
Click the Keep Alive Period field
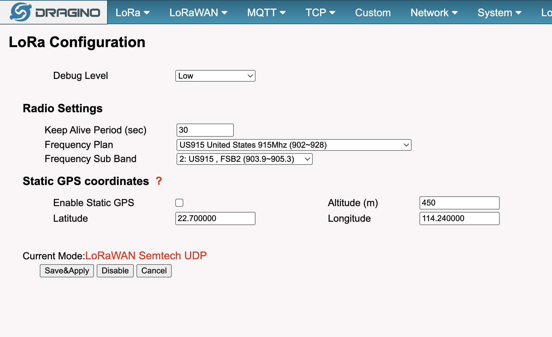[205, 130]
